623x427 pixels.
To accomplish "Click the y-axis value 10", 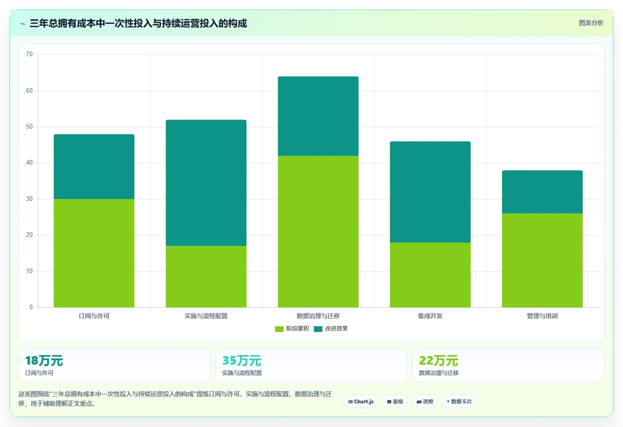I will coord(29,271).
